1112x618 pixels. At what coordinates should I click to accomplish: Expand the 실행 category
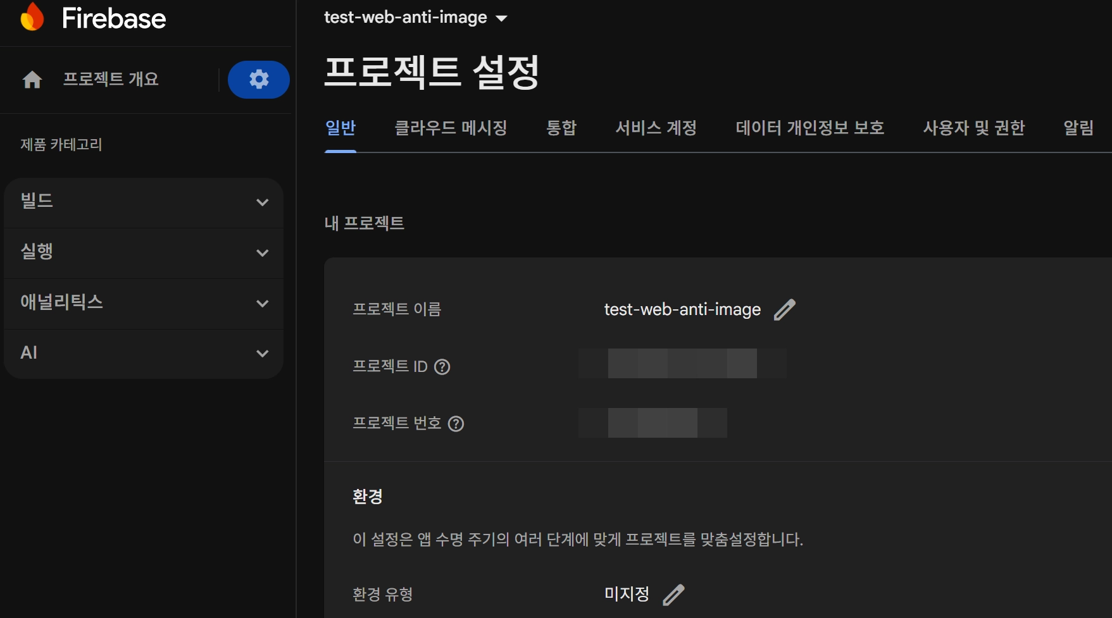[x=144, y=253]
